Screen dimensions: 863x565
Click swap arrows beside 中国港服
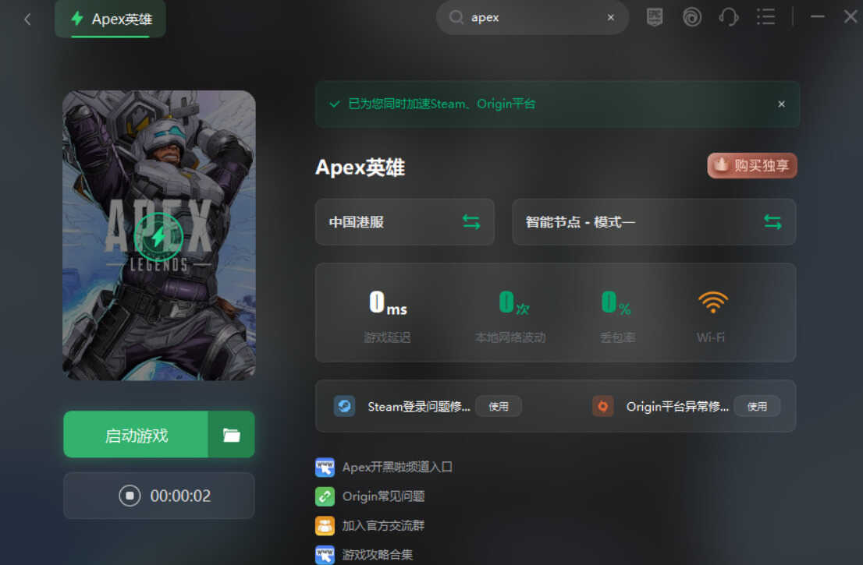tap(471, 222)
